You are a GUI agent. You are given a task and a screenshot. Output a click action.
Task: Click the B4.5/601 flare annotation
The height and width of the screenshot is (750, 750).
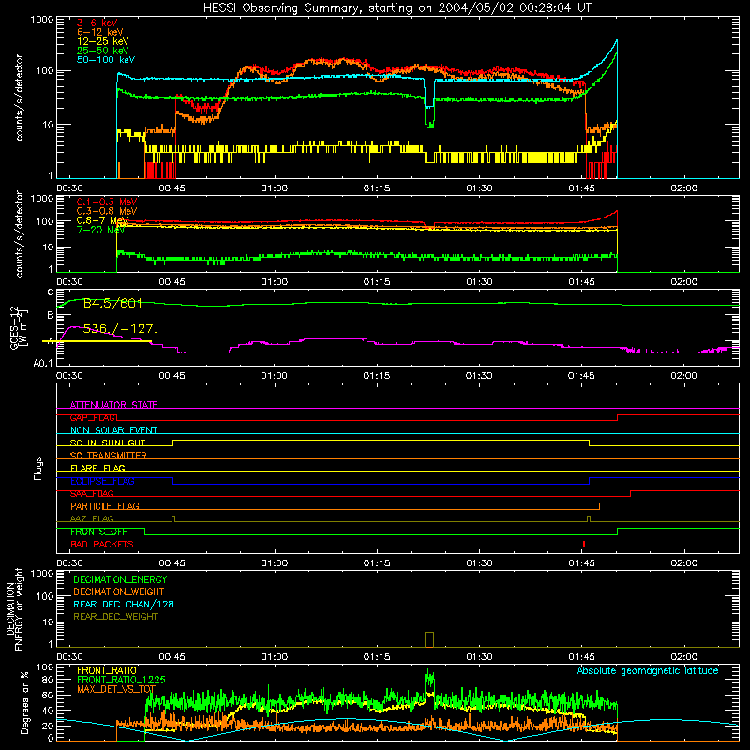pos(112,303)
